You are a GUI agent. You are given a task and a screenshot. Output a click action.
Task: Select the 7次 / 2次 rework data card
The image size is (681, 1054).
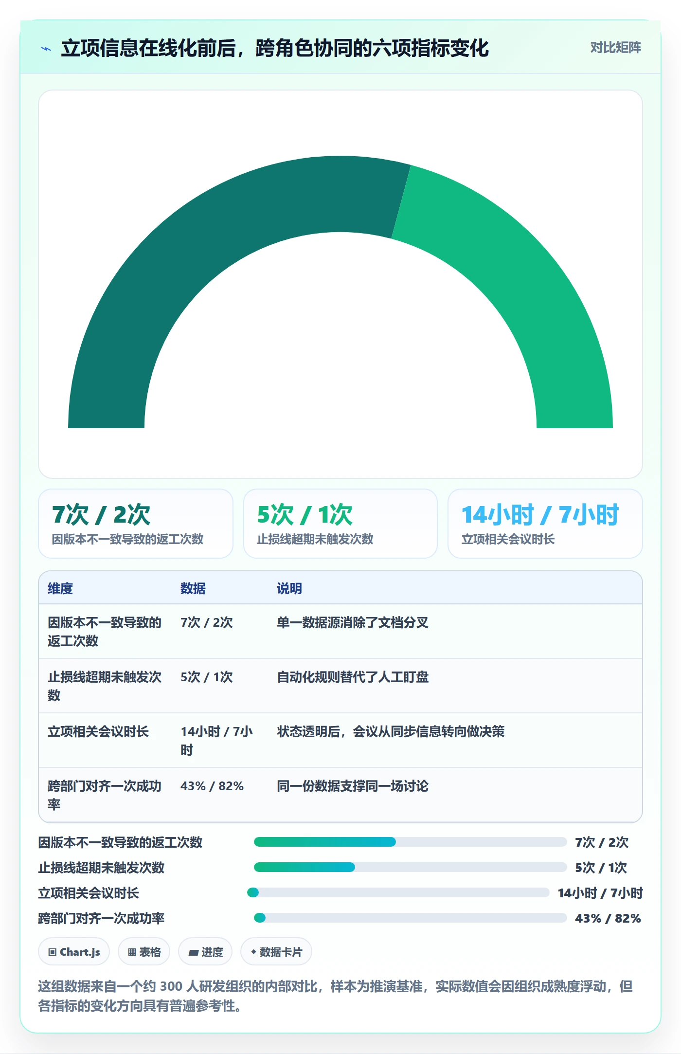pos(136,523)
